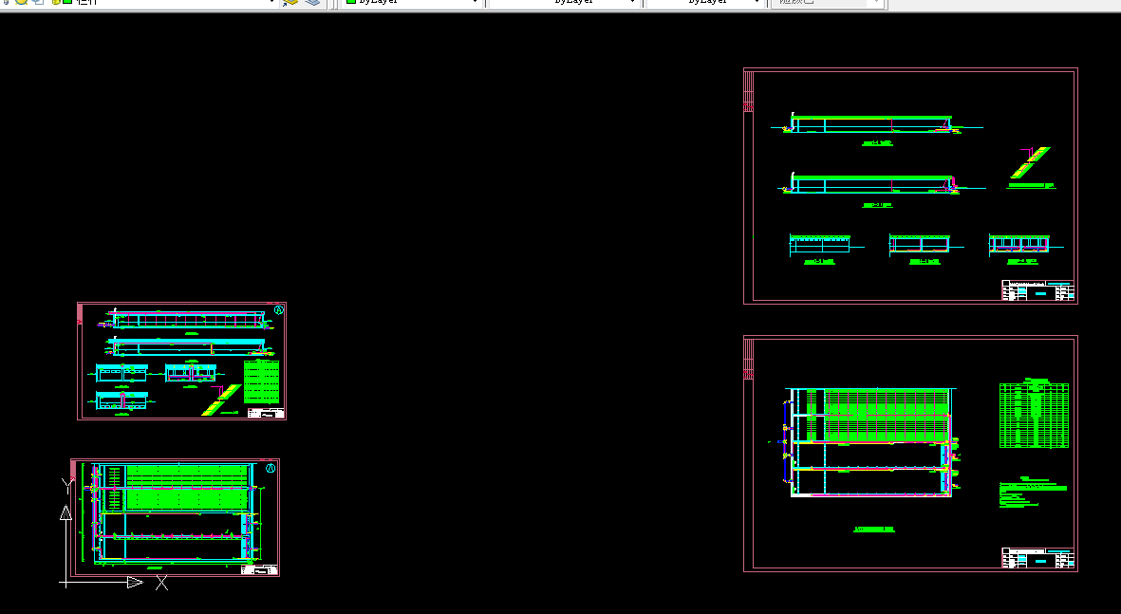Select the floor plan in bottom-left sheet

click(172, 512)
